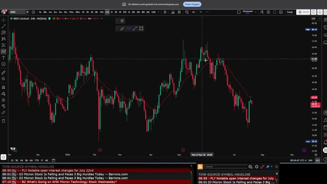Click Delen stoppen to stop sharing

(x=192, y=4)
